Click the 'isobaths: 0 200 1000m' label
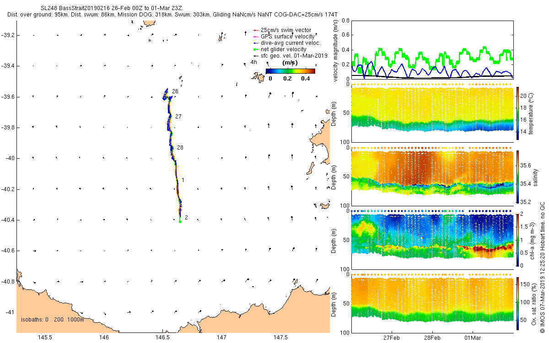Image resolution: width=549 pixels, height=343 pixels. point(53,320)
